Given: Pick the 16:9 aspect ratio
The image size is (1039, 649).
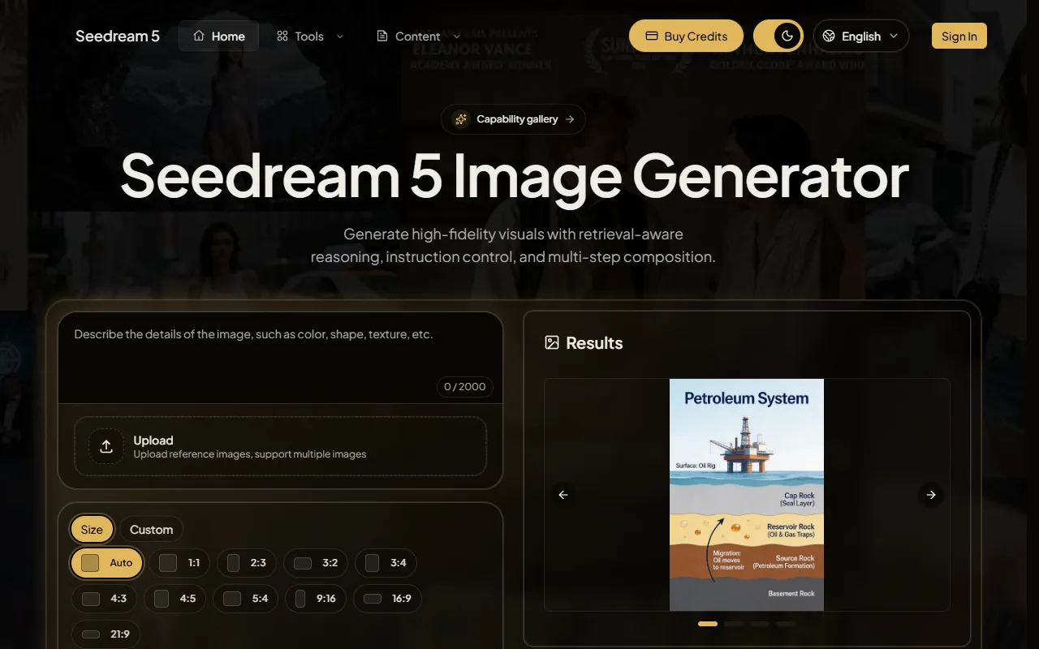Looking at the screenshot, I should point(387,599).
